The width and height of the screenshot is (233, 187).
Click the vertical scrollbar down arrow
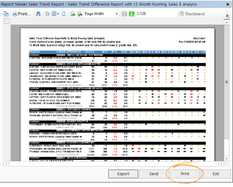(x=226, y=158)
